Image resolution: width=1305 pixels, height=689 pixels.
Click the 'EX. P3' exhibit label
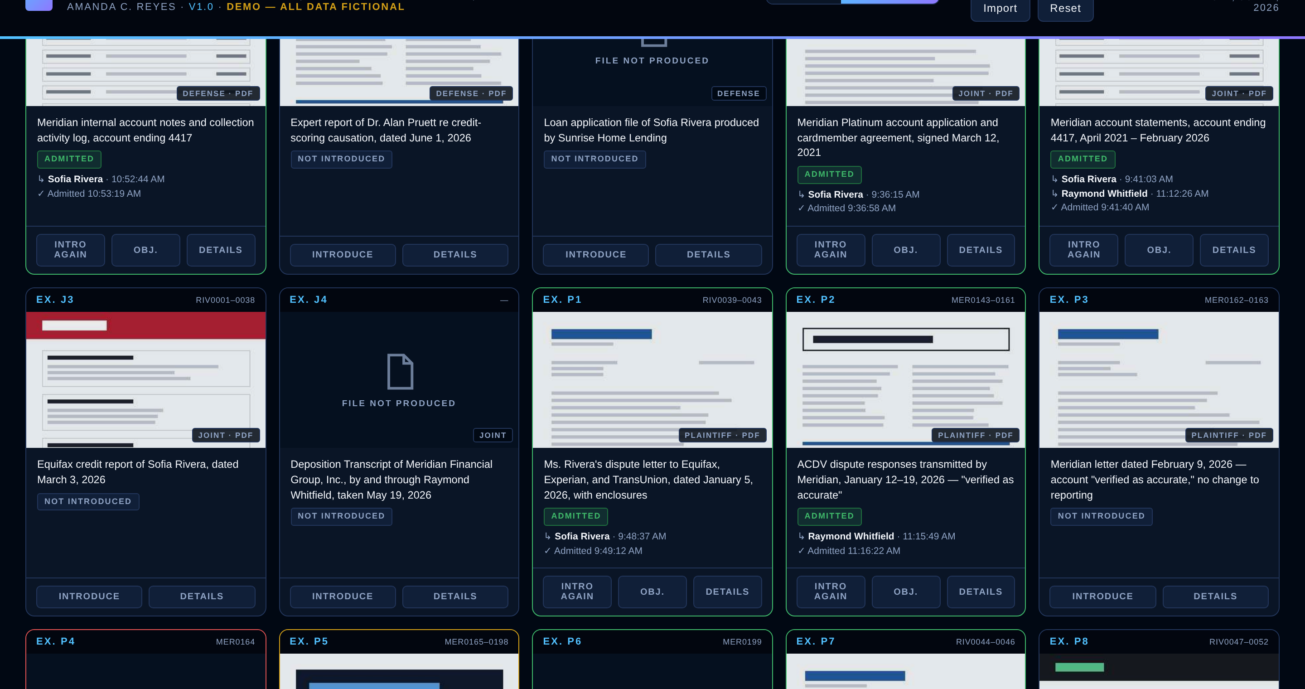click(1069, 300)
